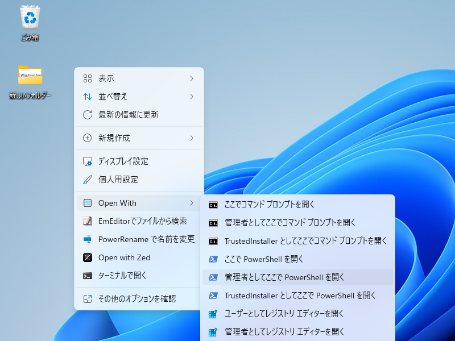Viewport: 455px width, 341px height.
Task: Click the terminal icon beside ターミナルで開く
Action: click(88, 276)
